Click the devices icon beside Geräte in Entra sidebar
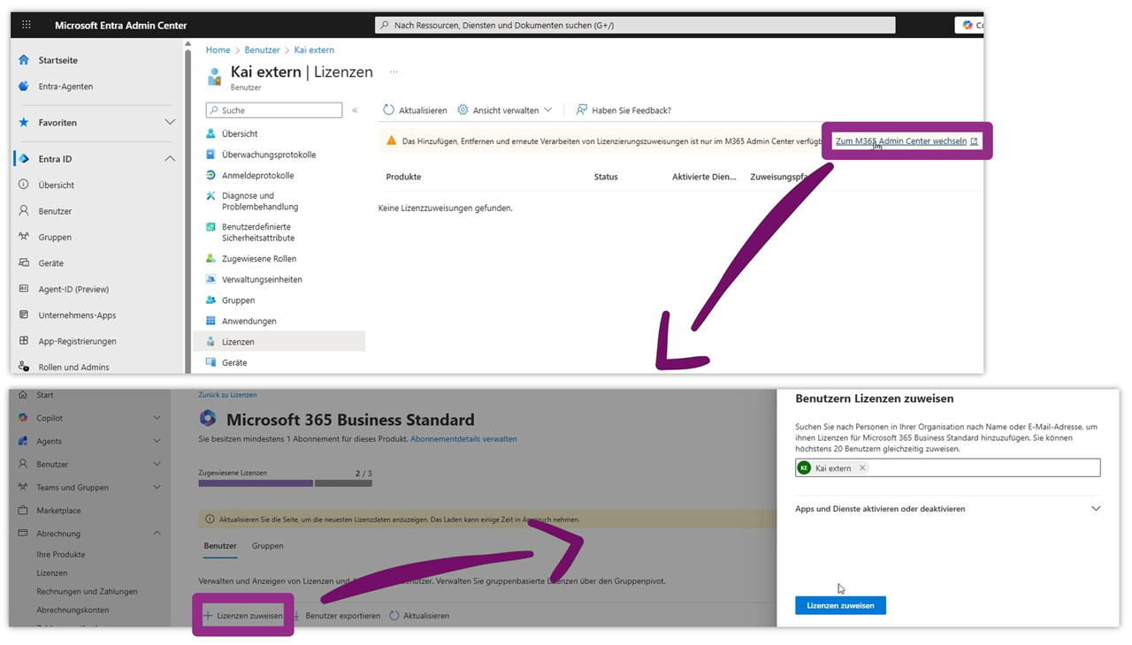Screen dimensions: 1132x645 [24, 263]
